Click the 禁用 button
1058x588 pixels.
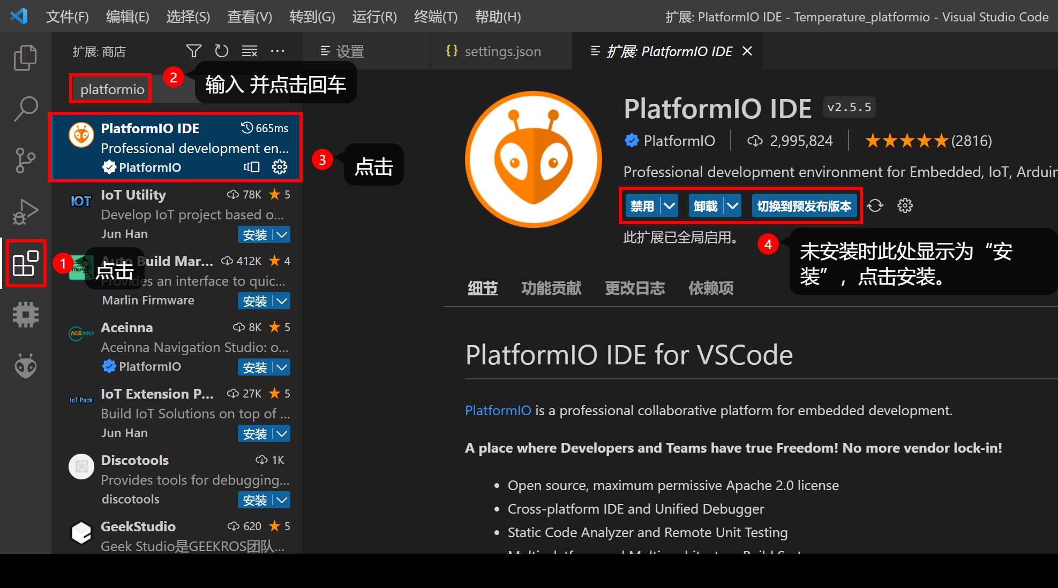click(642, 205)
